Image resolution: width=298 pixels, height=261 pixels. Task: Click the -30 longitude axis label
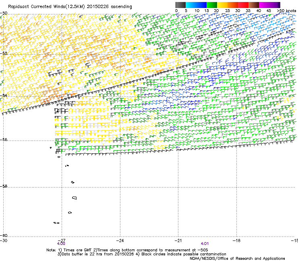[4, 241]
